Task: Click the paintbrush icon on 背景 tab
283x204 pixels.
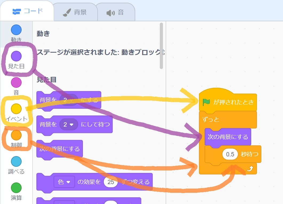Action: click(x=67, y=13)
